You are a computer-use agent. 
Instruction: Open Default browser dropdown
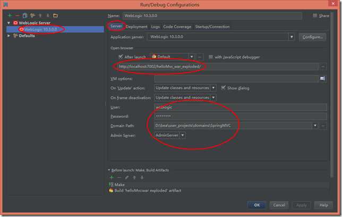coord(192,57)
